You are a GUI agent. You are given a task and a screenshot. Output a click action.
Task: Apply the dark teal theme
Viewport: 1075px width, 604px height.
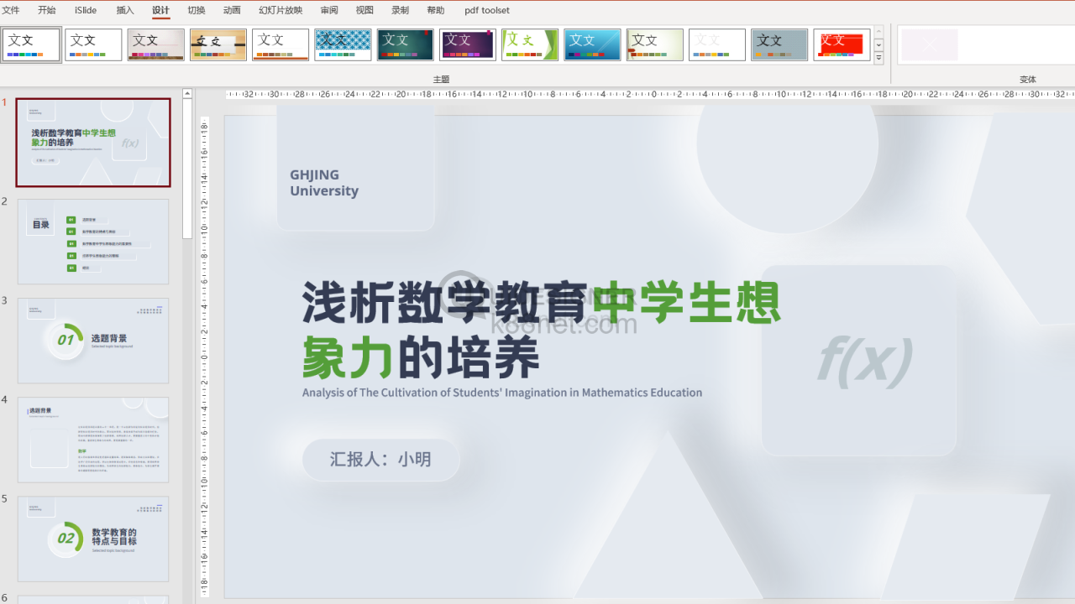(406, 44)
